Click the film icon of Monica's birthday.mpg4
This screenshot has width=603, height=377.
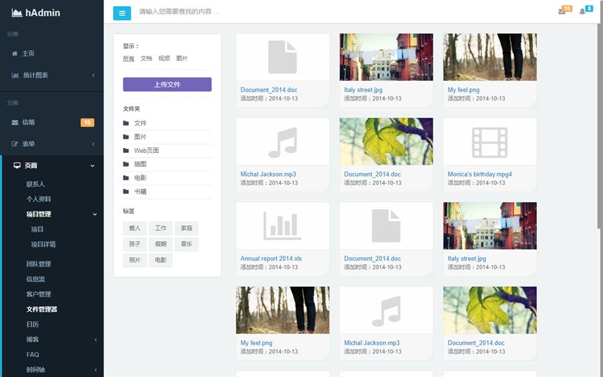pos(489,142)
